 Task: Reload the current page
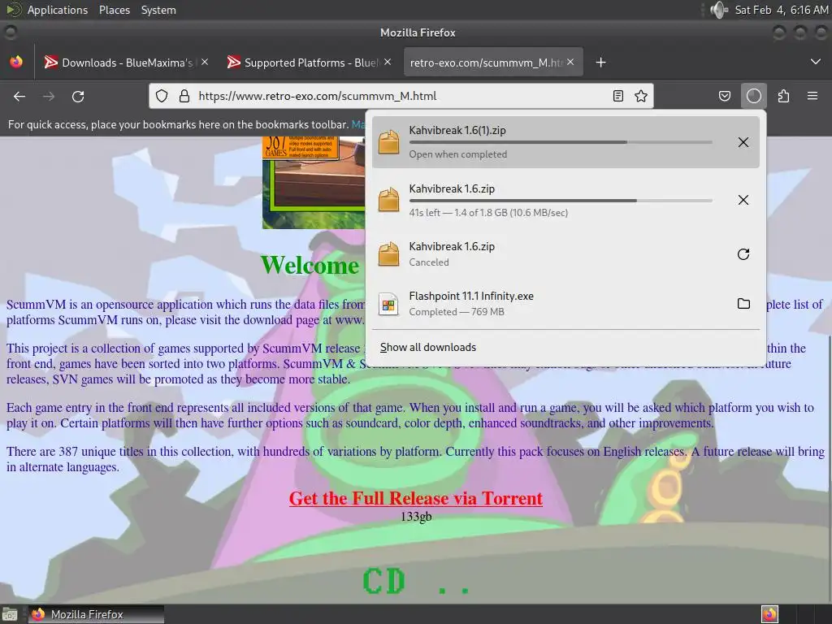coord(78,97)
